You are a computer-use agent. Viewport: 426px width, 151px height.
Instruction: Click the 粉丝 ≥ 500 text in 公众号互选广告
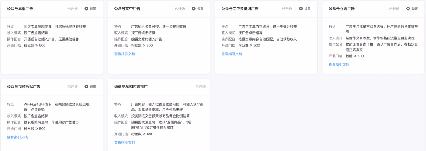pyautogui.click(x=355, y=56)
